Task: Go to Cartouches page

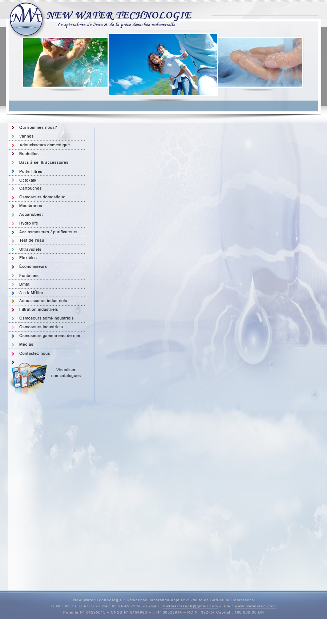Action: [30, 188]
